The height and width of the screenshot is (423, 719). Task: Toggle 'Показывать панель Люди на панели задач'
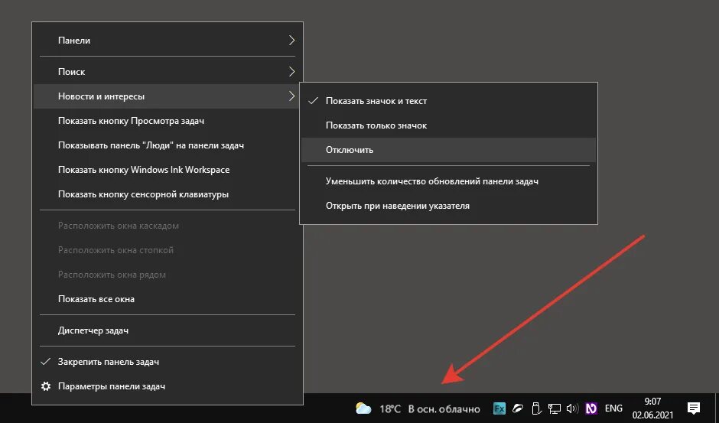pyautogui.click(x=168, y=145)
